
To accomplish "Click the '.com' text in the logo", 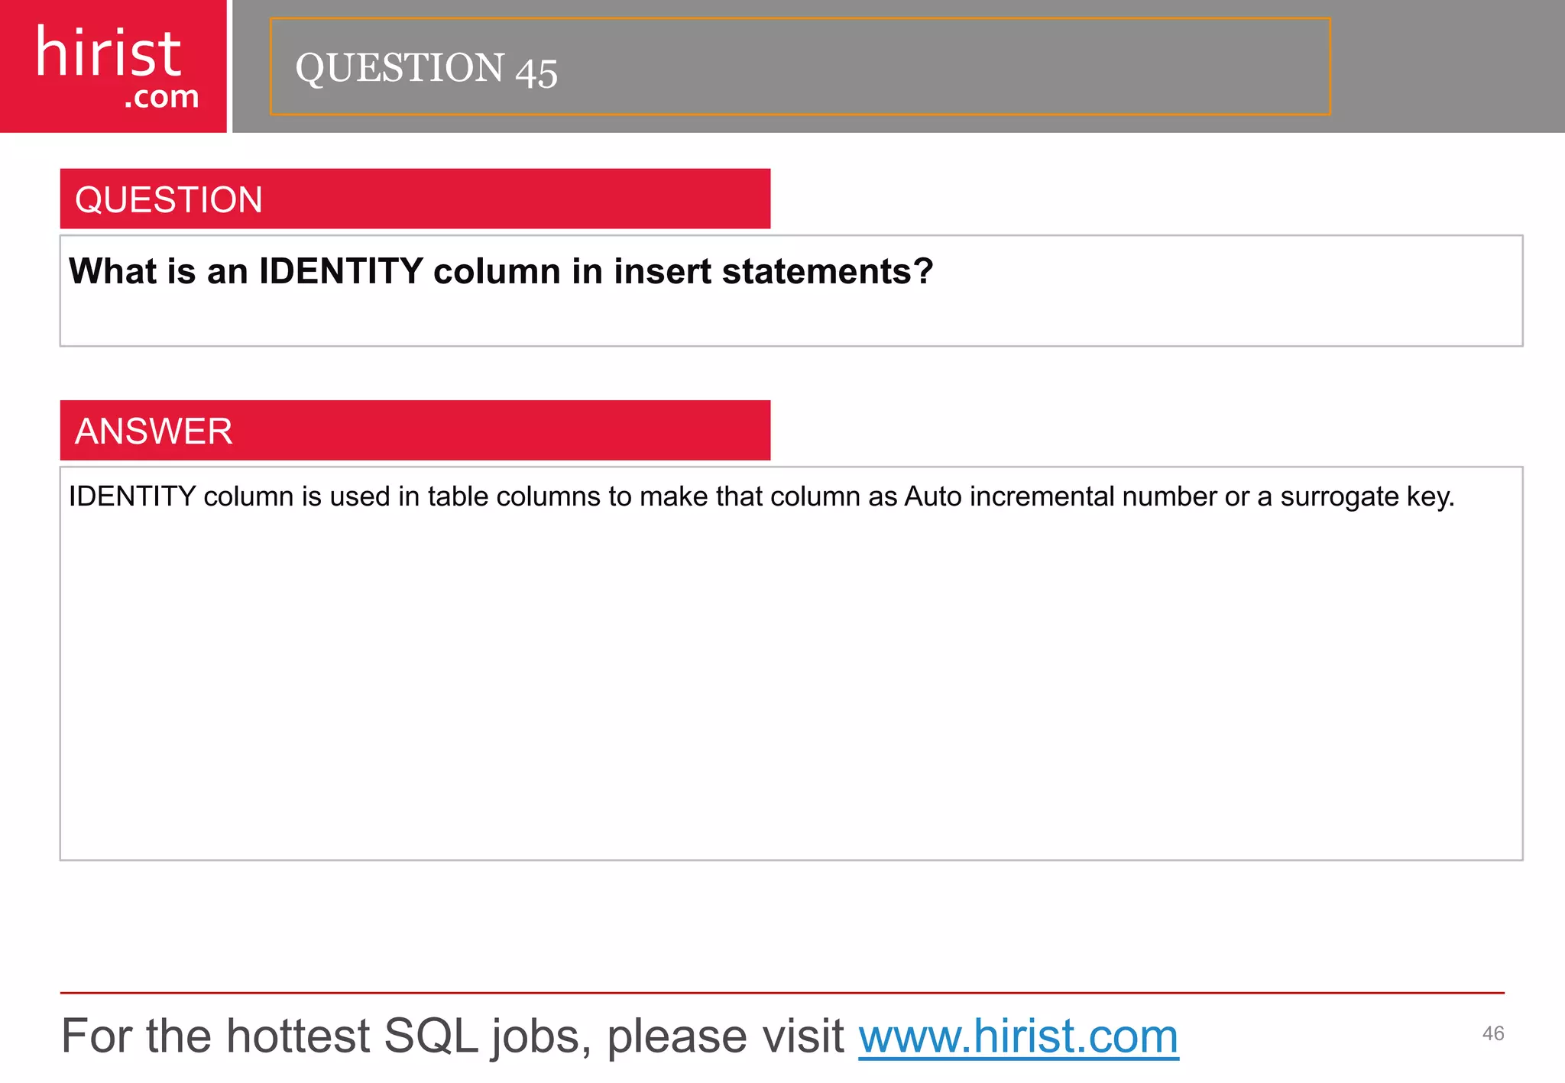I will 161,98.
